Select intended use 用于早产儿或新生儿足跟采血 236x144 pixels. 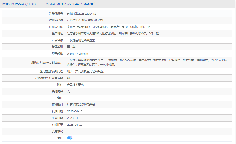(x=86, y=71)
